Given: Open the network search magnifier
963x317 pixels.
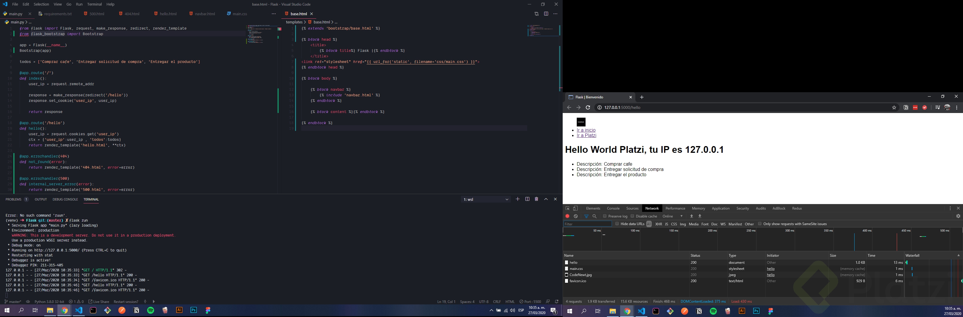Looking at the screenshot, I should tap(595, 216).
